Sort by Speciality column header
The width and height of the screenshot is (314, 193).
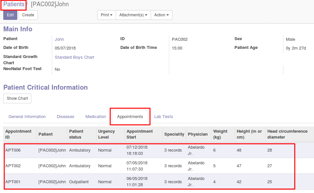174,134
